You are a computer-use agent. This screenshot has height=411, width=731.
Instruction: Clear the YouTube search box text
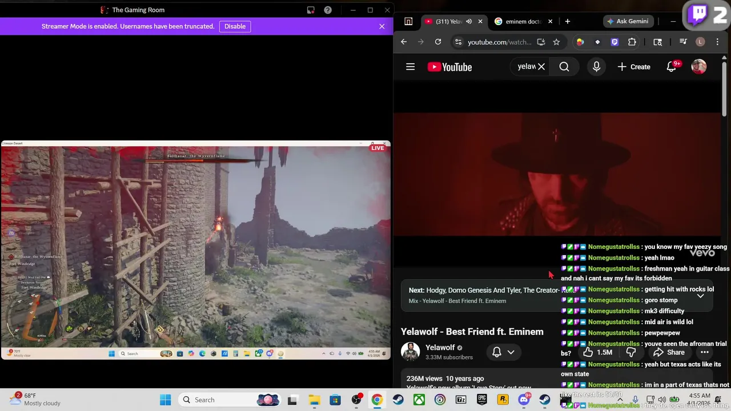[x=541, y=67]
